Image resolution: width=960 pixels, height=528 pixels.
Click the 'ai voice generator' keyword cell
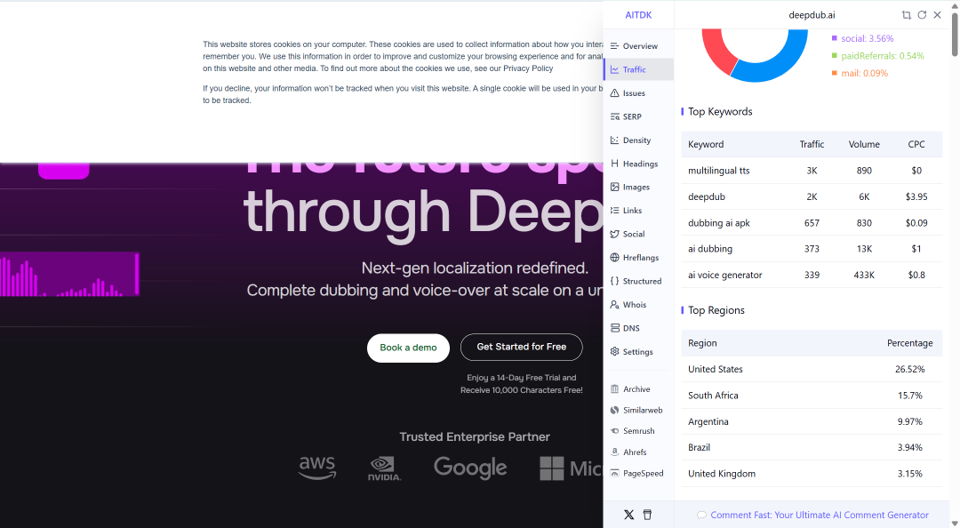725,275
